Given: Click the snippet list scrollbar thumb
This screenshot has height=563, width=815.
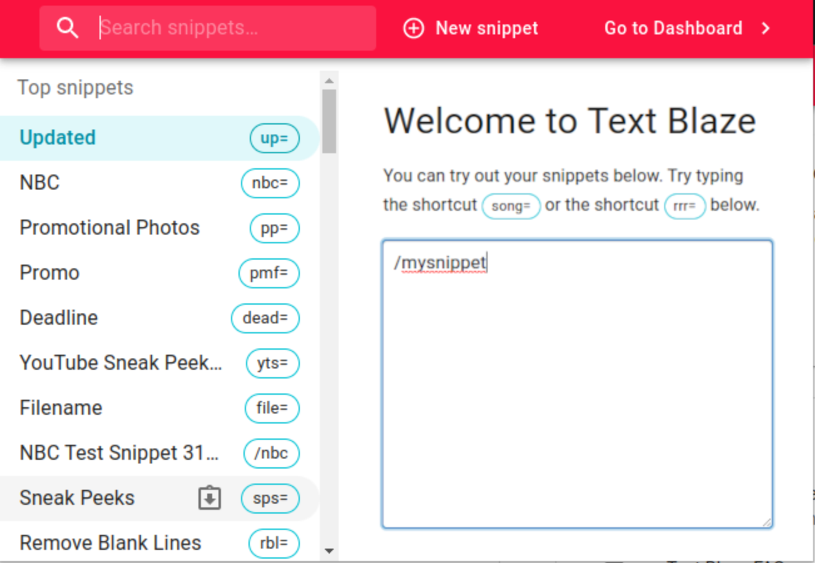Looking at the screenshot, I should tap(329, 121).
